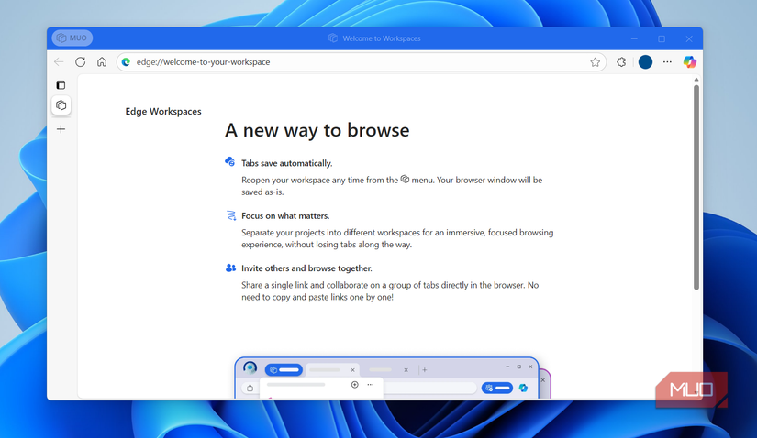757x438 pixels.
Task: Go back with the back arrow
Action: (x=59, y=61)
